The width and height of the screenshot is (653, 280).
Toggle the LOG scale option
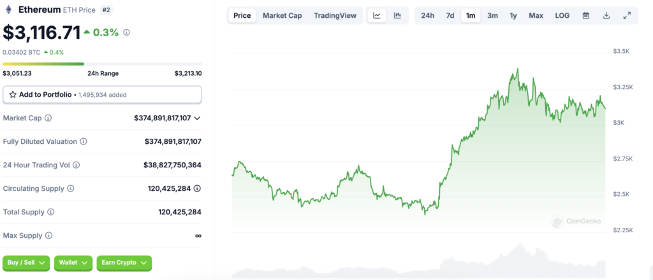pyautogui.click(x=562, y=15)
